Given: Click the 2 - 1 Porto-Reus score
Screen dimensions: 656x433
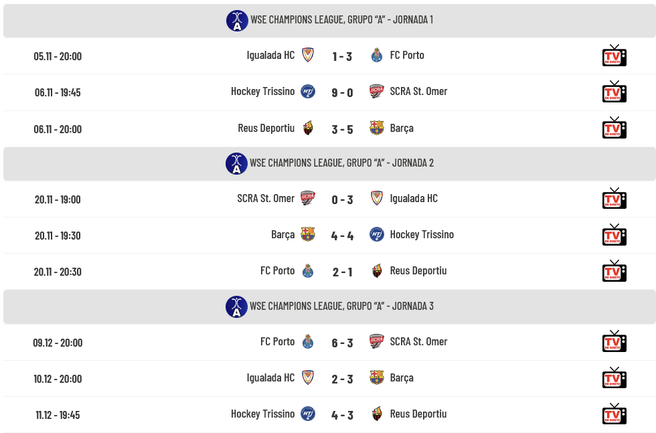Looking at the screenshot, I should pos(342,272).
